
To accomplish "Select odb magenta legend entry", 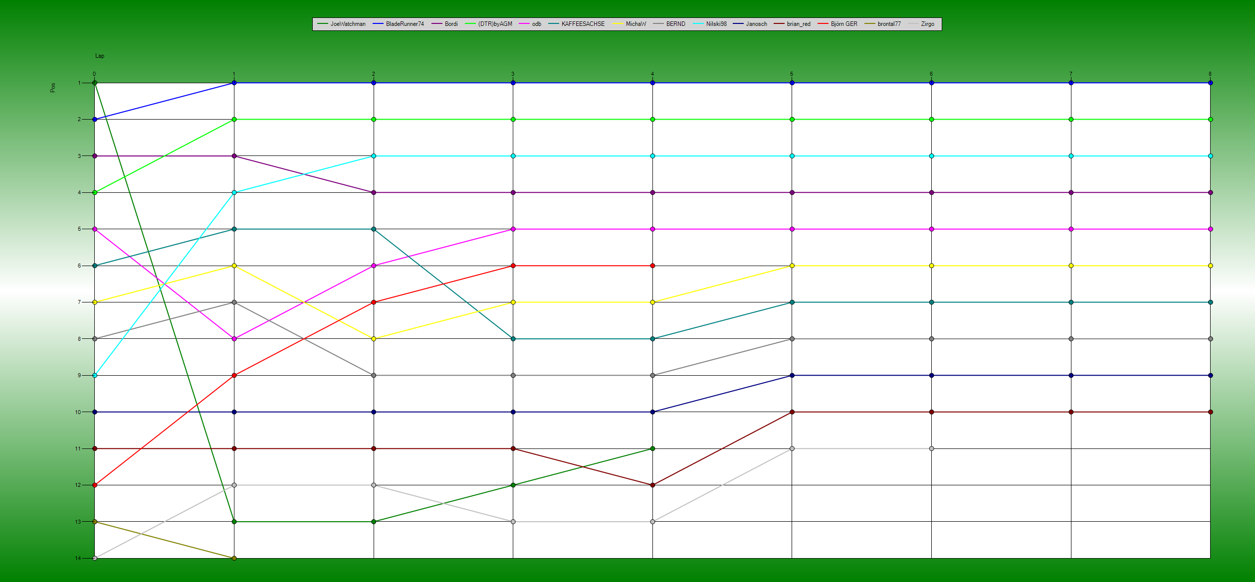I will [536, 24].
